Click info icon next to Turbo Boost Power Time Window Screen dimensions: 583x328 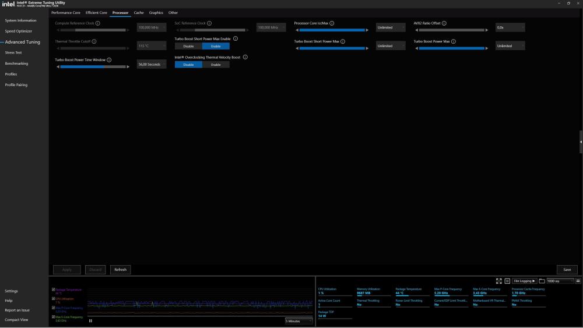point(110,59)
